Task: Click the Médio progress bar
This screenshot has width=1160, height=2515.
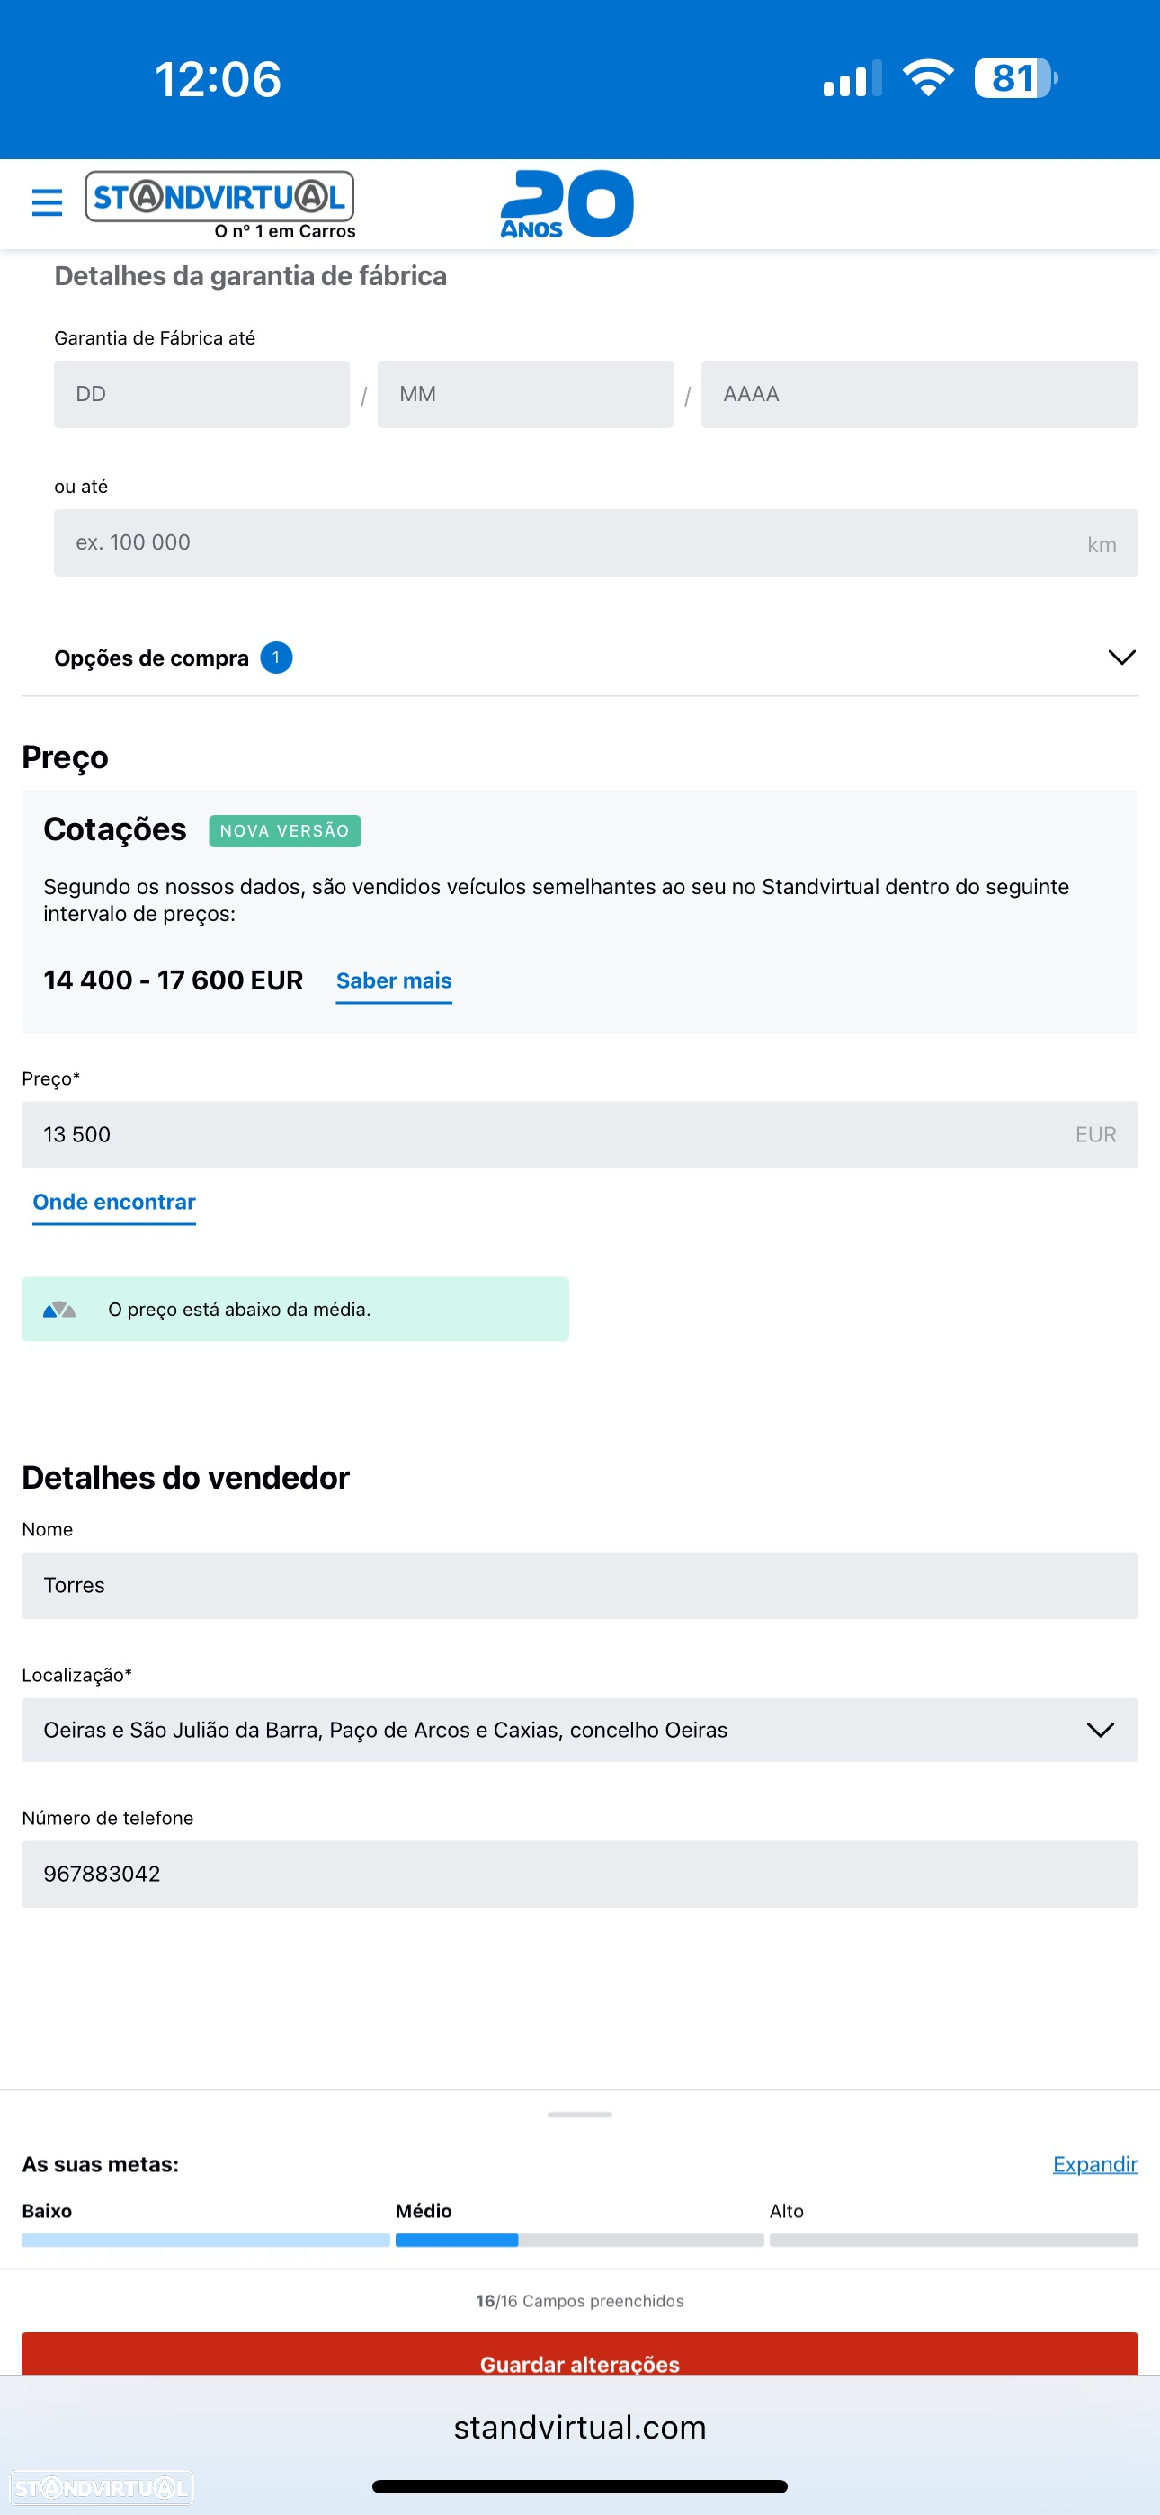Action: click(579, 2241)
